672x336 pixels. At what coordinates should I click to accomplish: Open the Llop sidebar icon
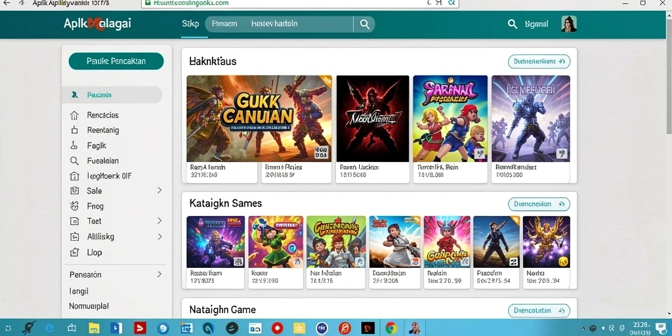click(x=74, y=252)
